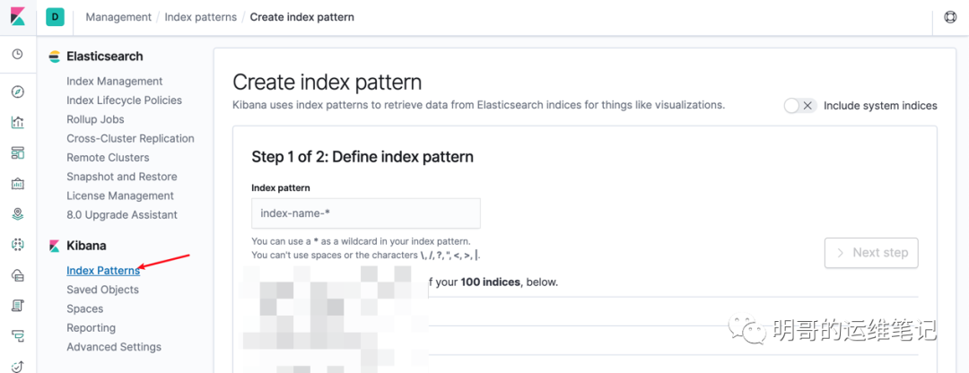Image resolution: width=969 pixels, height=373 pixels.
Task: Open Saved Objects under Kibana
Action: tap(102, 289)
